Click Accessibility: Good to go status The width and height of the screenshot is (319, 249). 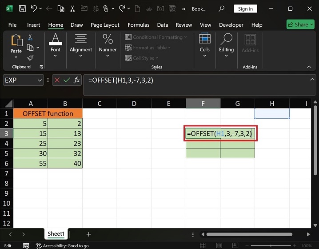(62, 246)
